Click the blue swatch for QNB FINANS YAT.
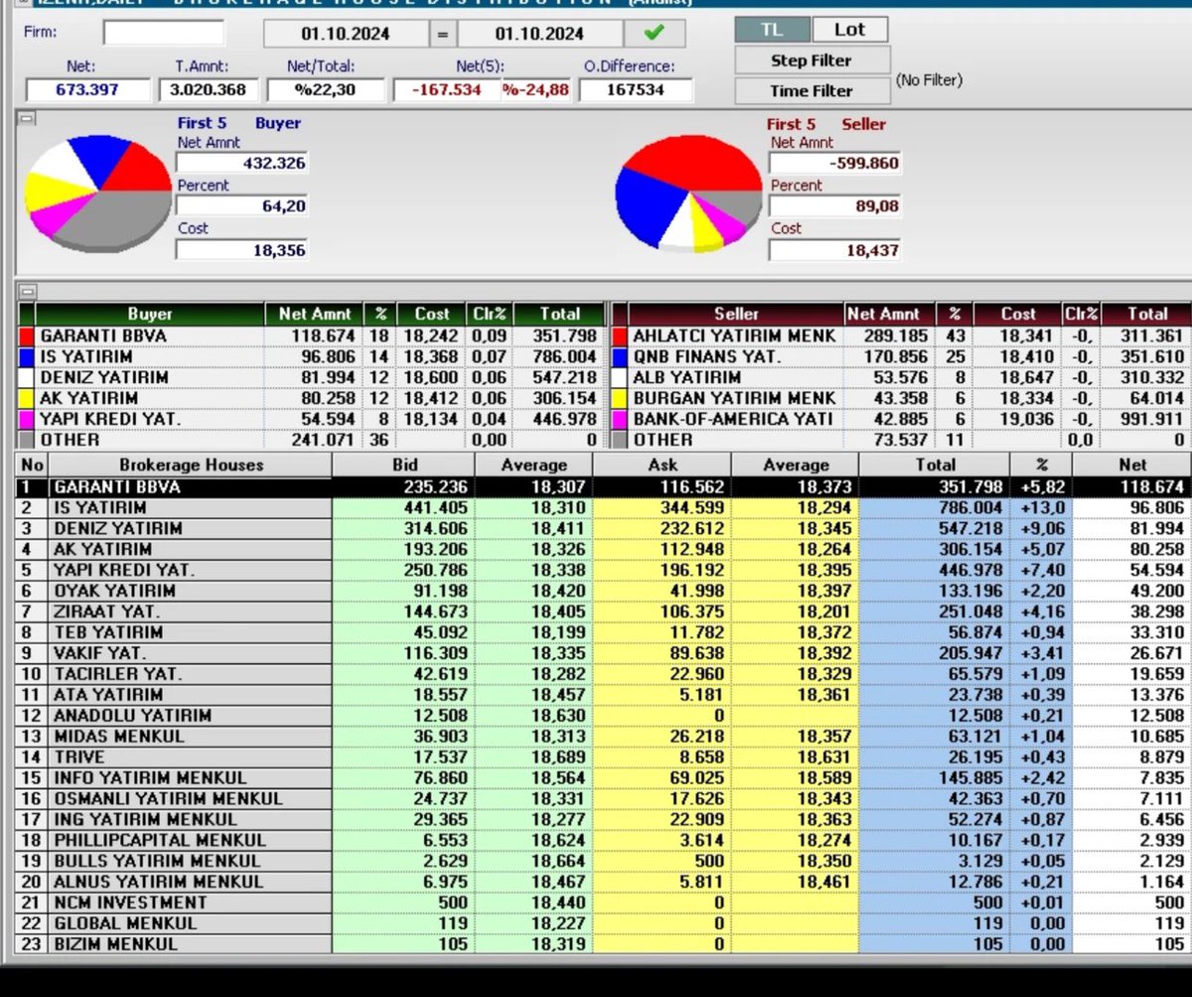 click(621, 356)
